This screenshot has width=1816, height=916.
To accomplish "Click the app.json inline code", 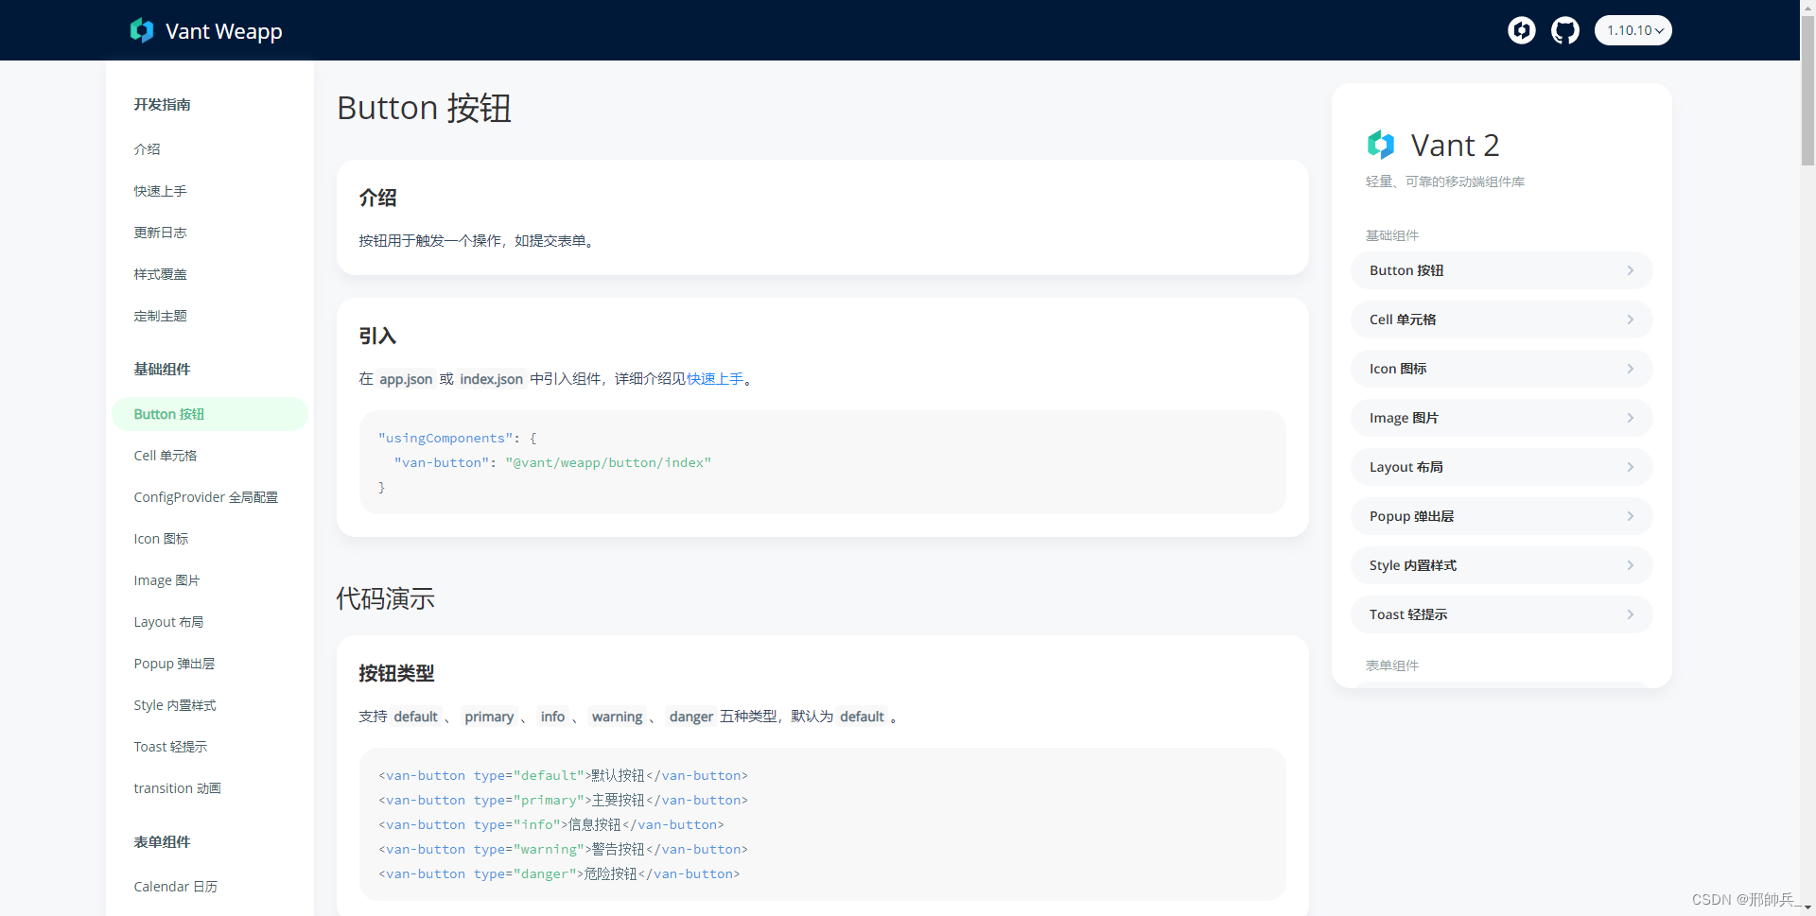I will 406,379.
